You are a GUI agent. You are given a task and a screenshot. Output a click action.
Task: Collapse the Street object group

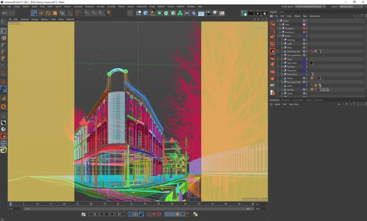(280, 36)
